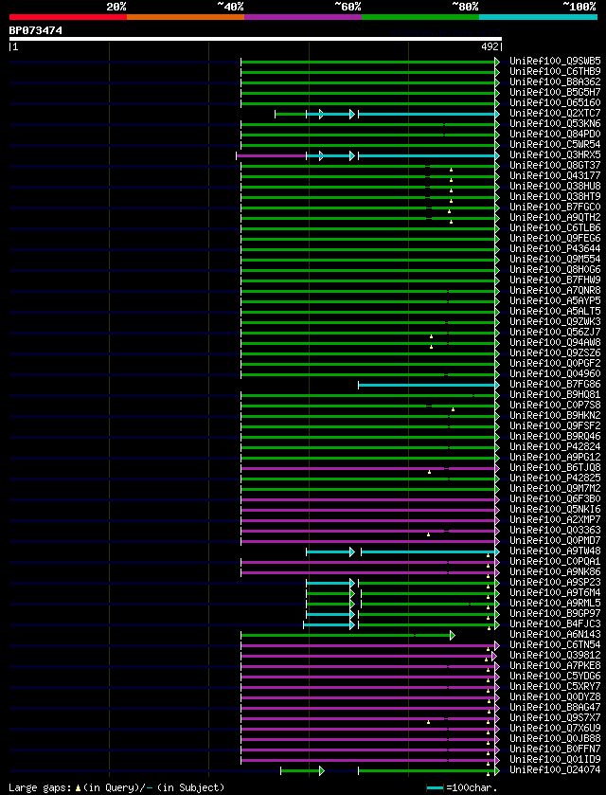The width and height of the screenshot is (606, 795).
Task: Click the UniRef100_Q0JB88 label
Action: click(x=555, y=739)
